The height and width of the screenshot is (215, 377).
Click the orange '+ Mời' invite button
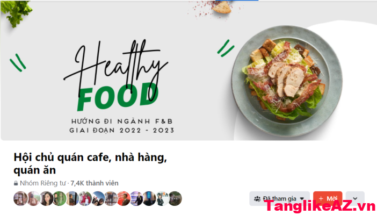tap(328, 199)
